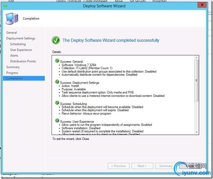Click the Summary button at bottom

tap(166, 166)
